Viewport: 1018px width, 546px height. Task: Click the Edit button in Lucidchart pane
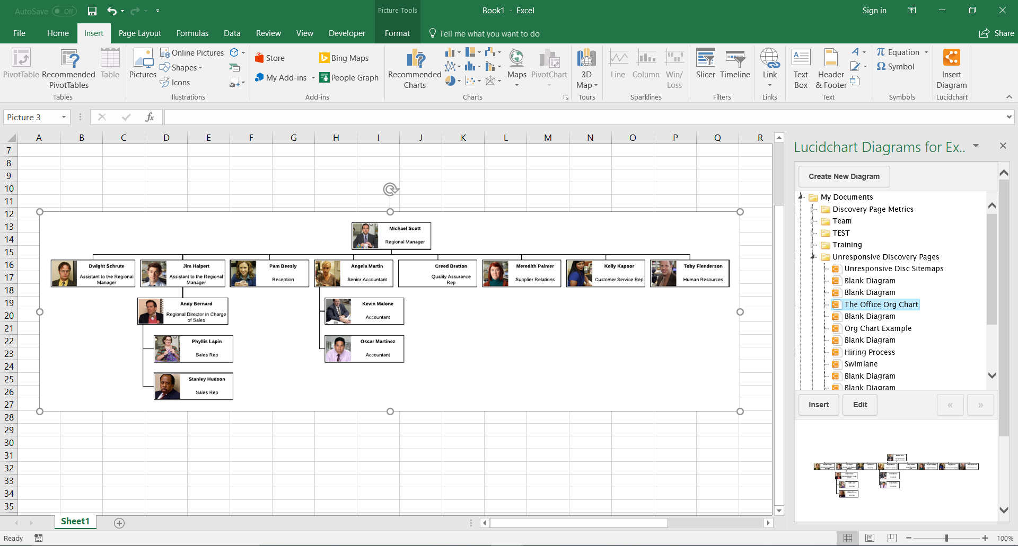(x=860, y=405)
